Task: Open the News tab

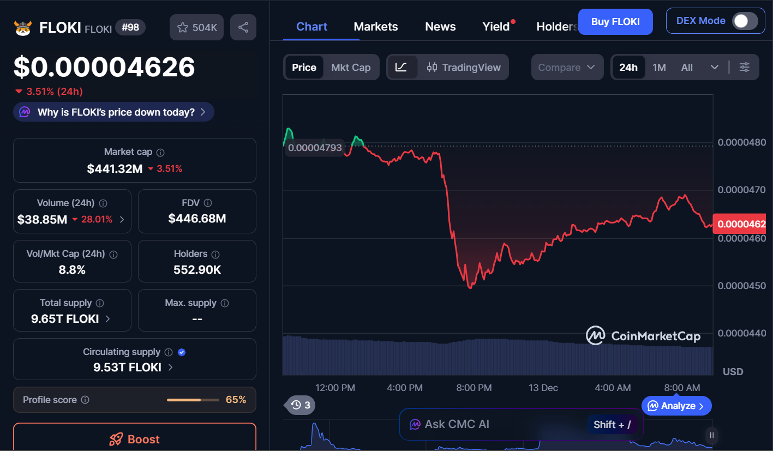Action: 440,27
